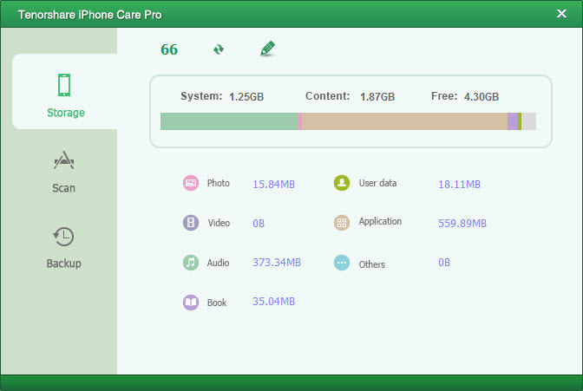
Task: Click the Tenorshare iPhone Care Pro title
Action: 89,15
